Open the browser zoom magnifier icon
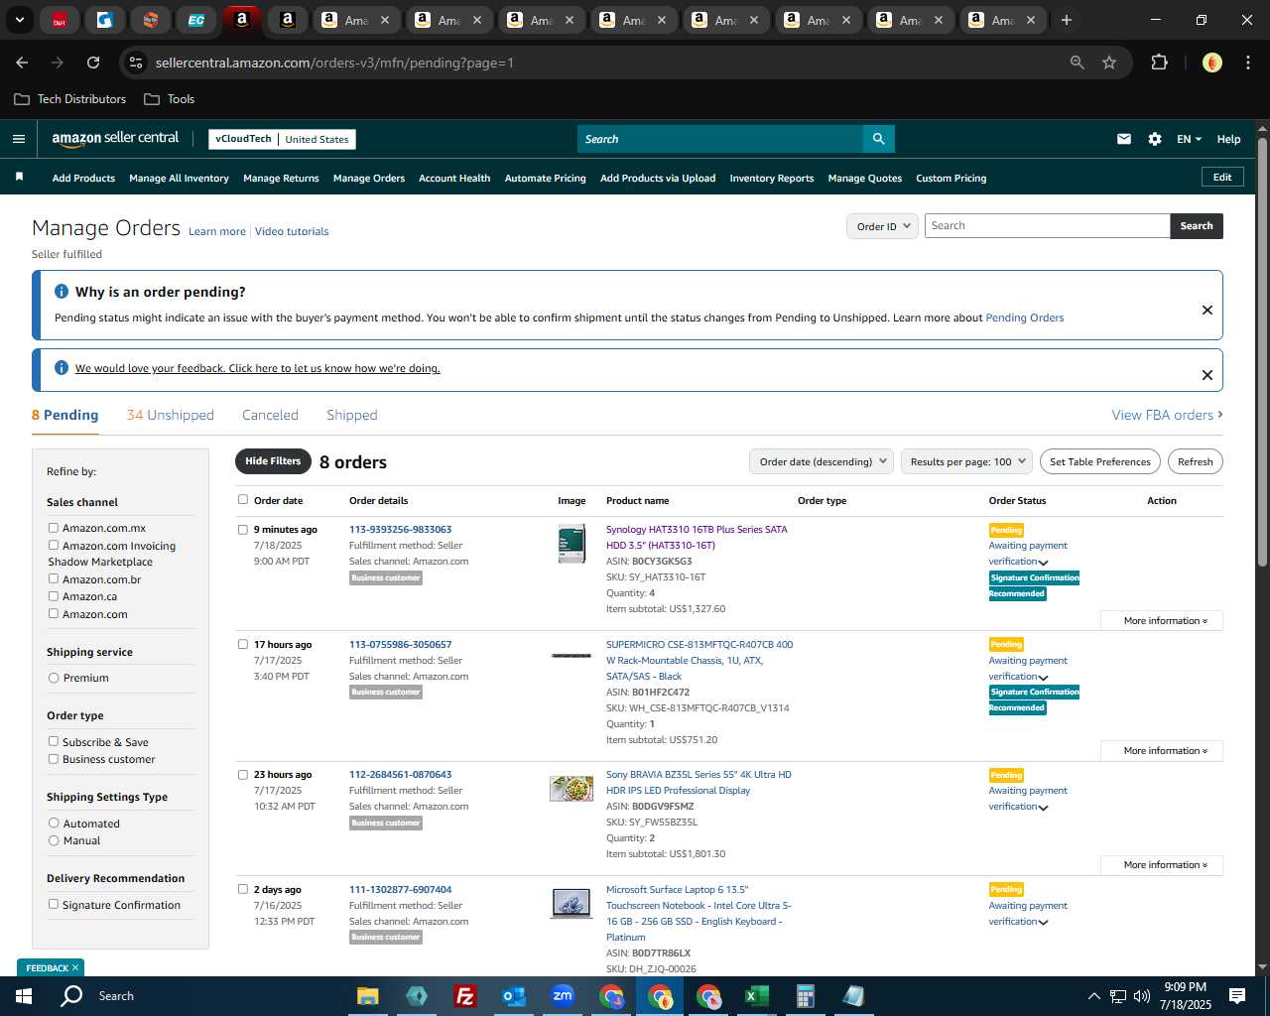The width and height of the screenshot is (1270, 1016). (x=1078, y=63)
